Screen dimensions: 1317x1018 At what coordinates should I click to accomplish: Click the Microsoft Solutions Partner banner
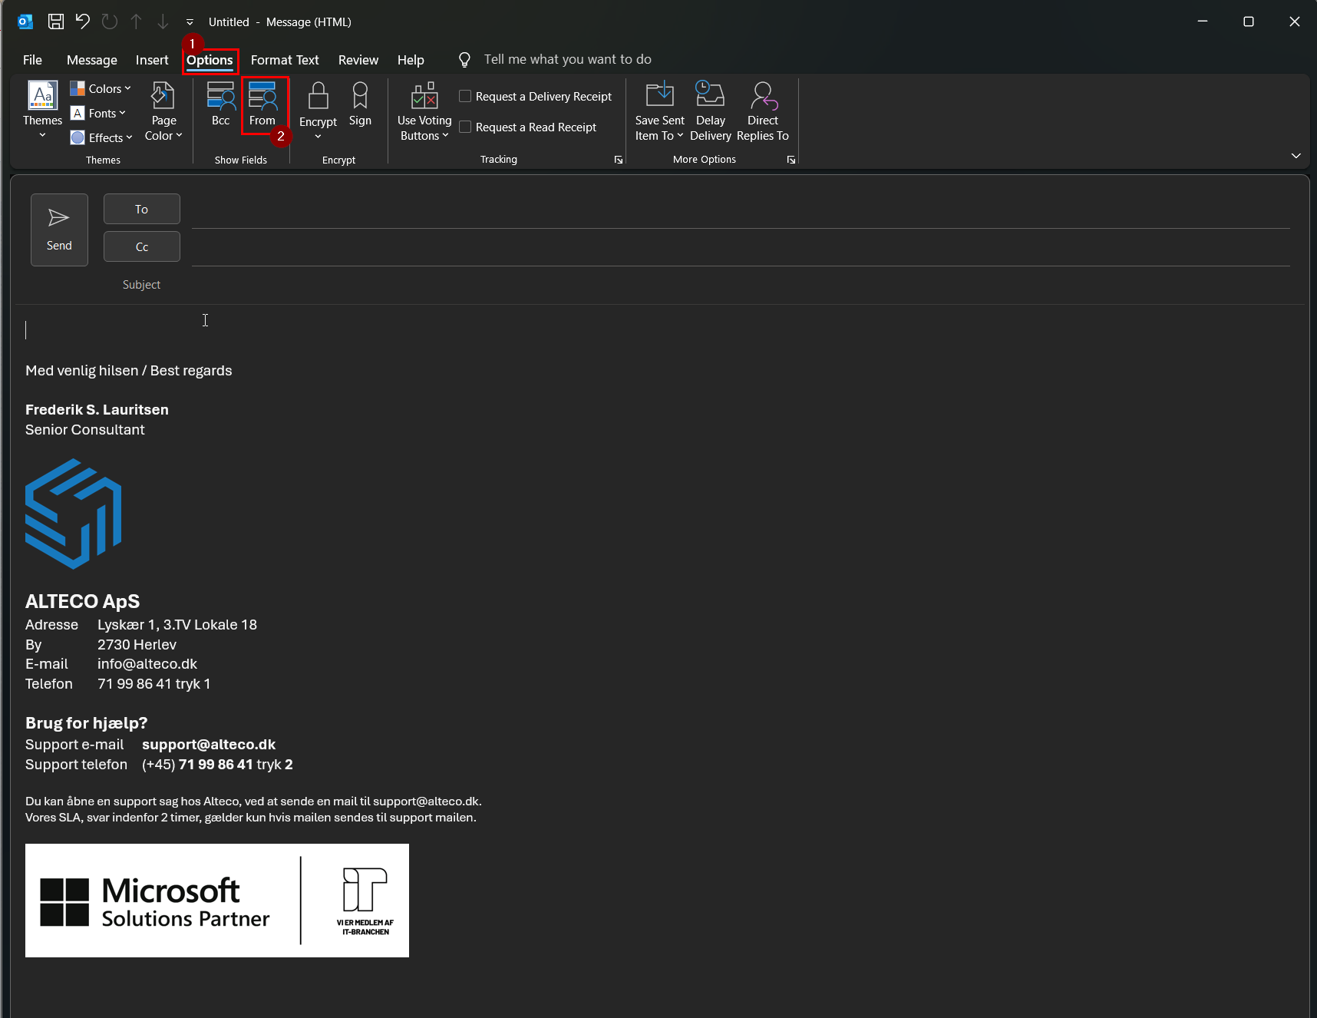pyautogui.click(x=217, y=901)
